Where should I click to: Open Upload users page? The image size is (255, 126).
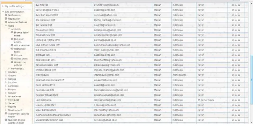(21, 59)
